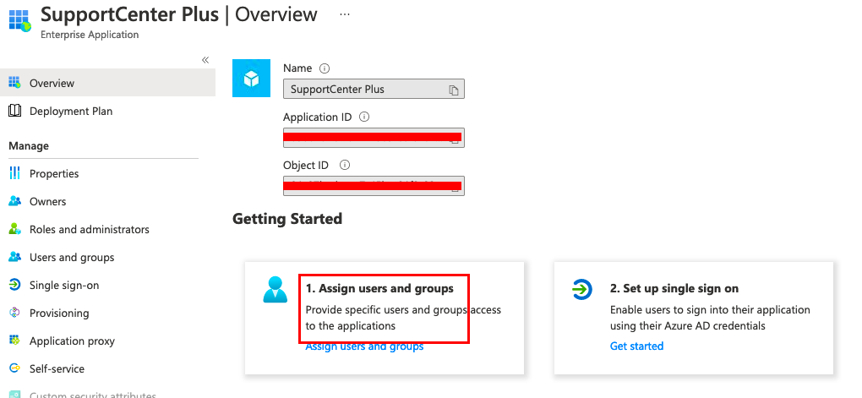Open the Self-service menu item
Image resolution: width=862 pixels, height=398 pixels.
57,368
